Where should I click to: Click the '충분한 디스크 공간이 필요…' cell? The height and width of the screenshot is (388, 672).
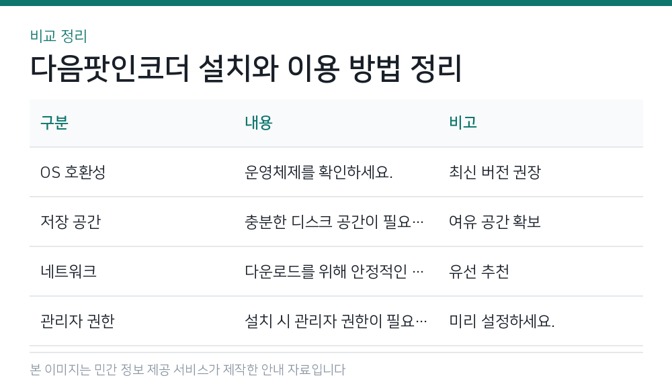(x=334, y=222)
